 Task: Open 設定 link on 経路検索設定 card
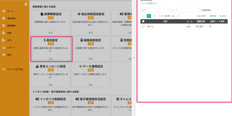point(91,59)
